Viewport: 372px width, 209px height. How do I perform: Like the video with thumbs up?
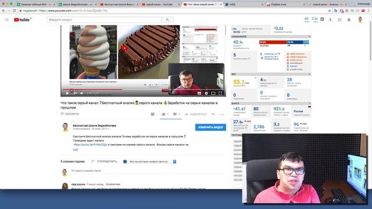[163, 114]
